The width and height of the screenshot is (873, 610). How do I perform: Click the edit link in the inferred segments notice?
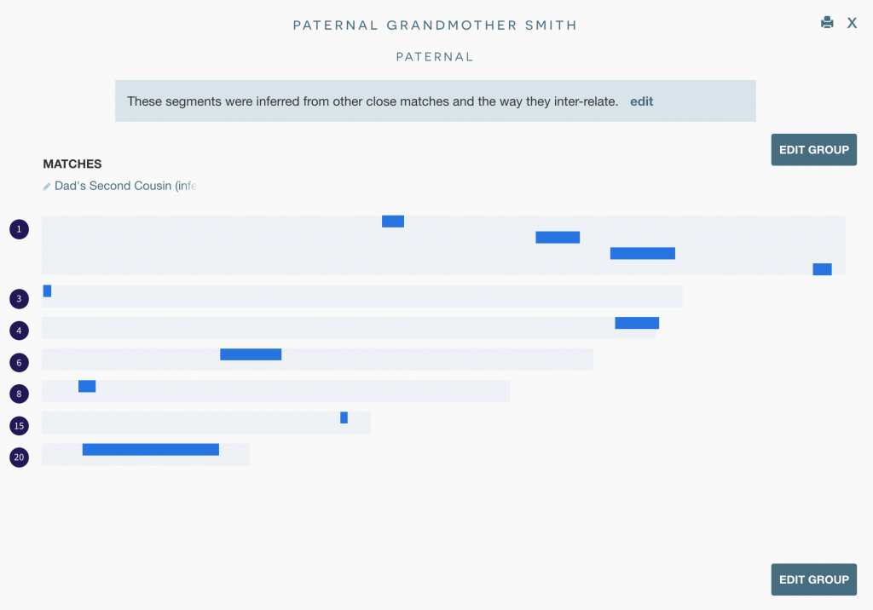click(641, 101)
